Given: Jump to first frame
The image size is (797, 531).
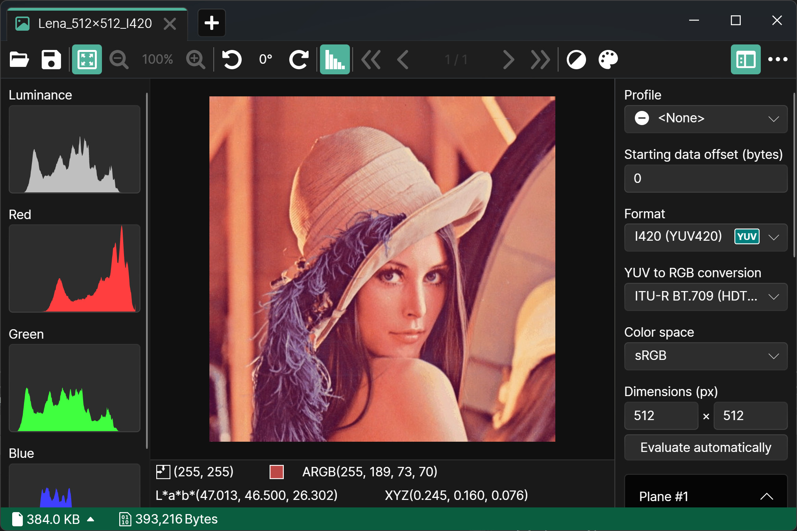Looking at the screenshot, I should [x=371, y=60].
